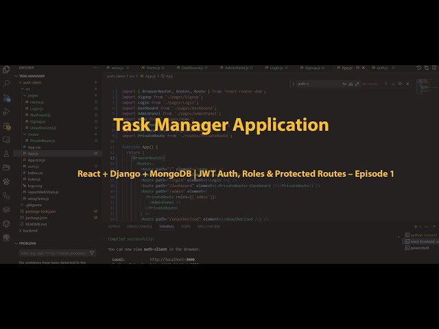Expand replace mode in find widget
This screenshot has width=439, height=329.
pos(293,84)
